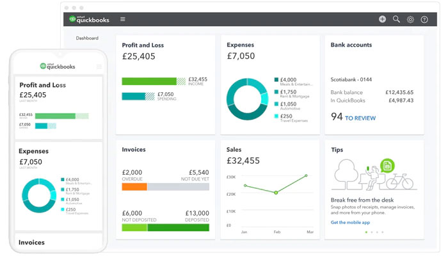The image size is (448, 256).
Task: Click the Mar data point on Sales chart
Action: pos(306,175)
